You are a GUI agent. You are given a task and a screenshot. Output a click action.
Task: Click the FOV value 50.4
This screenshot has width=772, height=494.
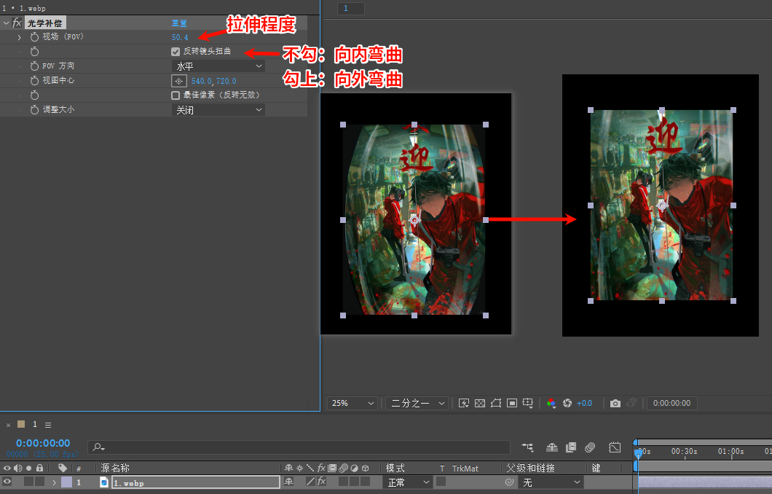(x=180, y=37)
